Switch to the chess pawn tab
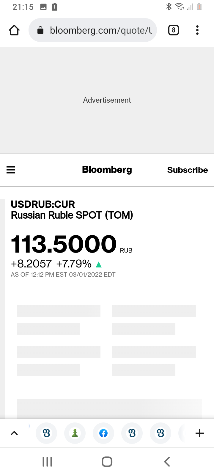 pyautogui.click(x=75, y=433)
